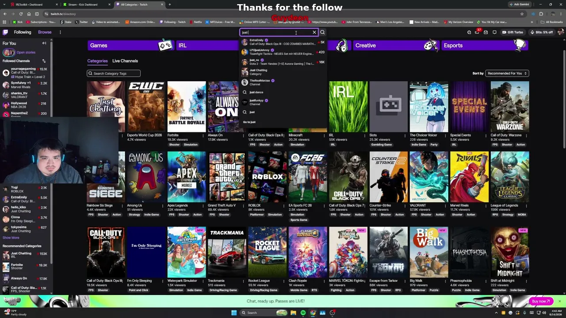This screenshot has width=566, height=318.
Task: Open the Esports category banner
Action: click(484, 45)
